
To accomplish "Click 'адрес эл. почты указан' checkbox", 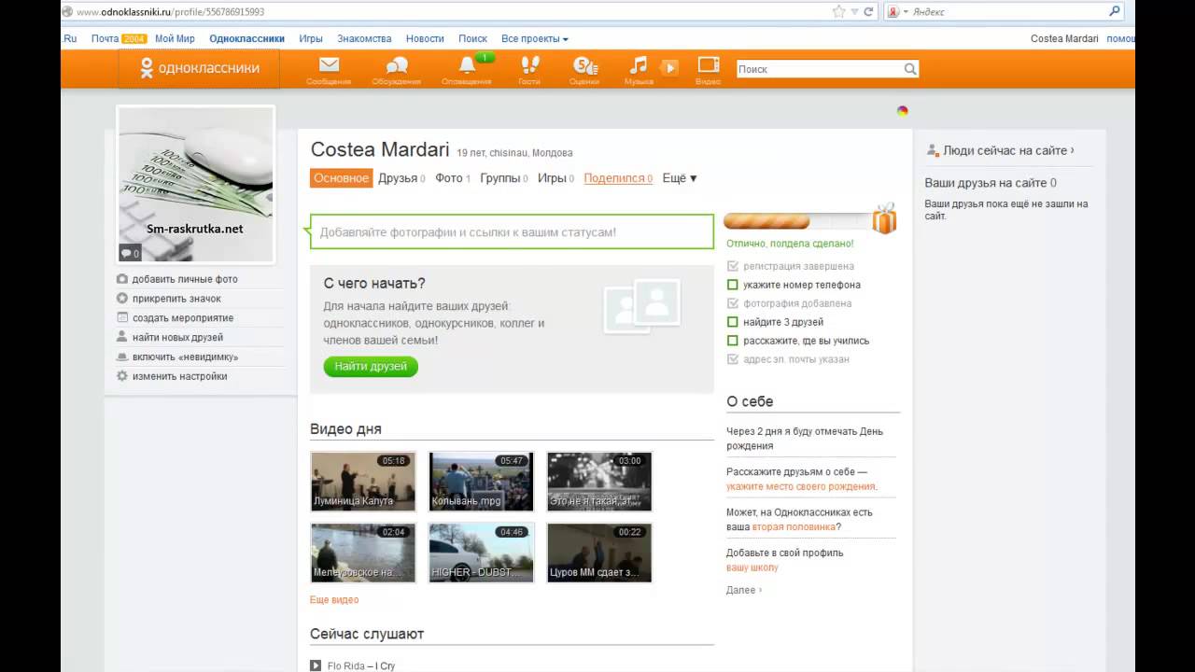I will (x=733, y=359).
